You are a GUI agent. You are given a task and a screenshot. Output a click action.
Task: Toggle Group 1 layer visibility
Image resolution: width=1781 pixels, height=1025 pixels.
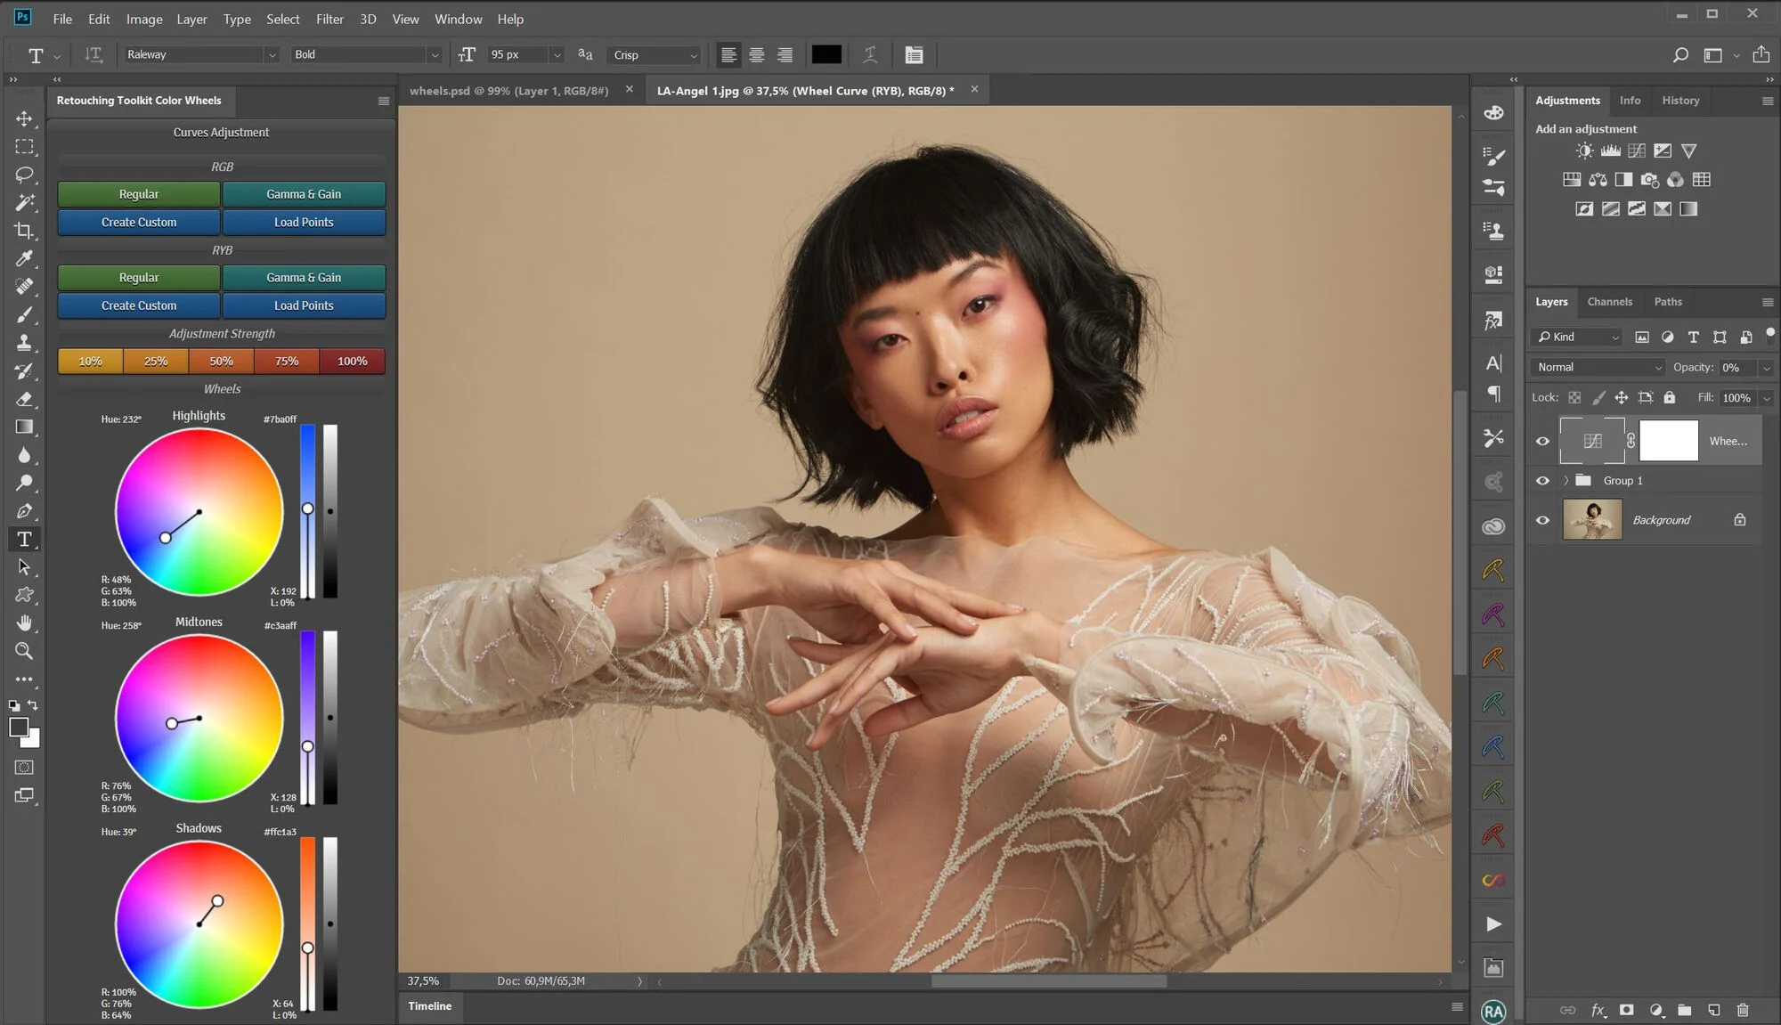pos(1542,481)
